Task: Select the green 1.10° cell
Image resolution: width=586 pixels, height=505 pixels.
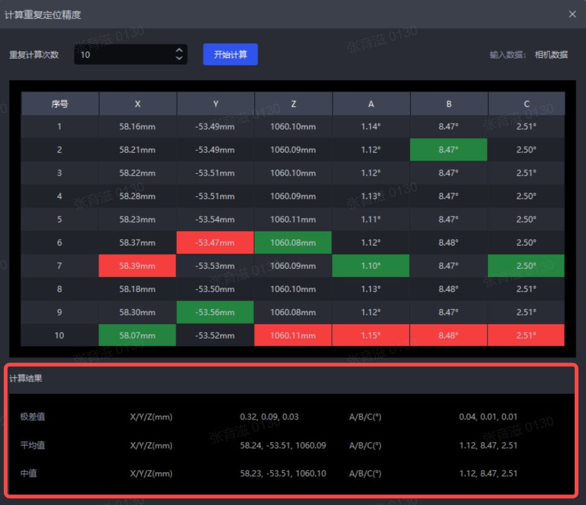Action: [371, 266]
